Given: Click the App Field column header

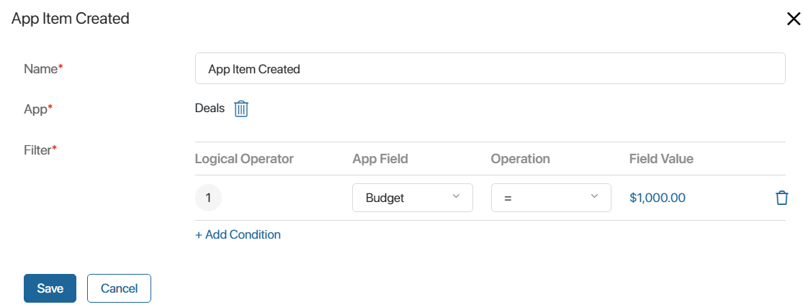Looking at the screenshot, I should [x=380, y=159].
